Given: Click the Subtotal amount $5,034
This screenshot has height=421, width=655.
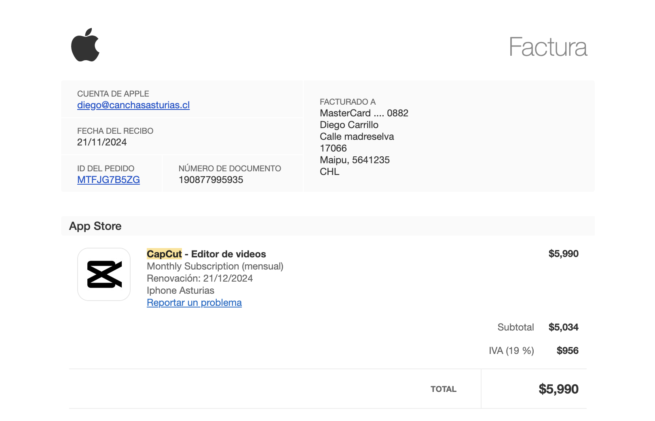Looking at the screenshot, I should click(x=563, y=327).
